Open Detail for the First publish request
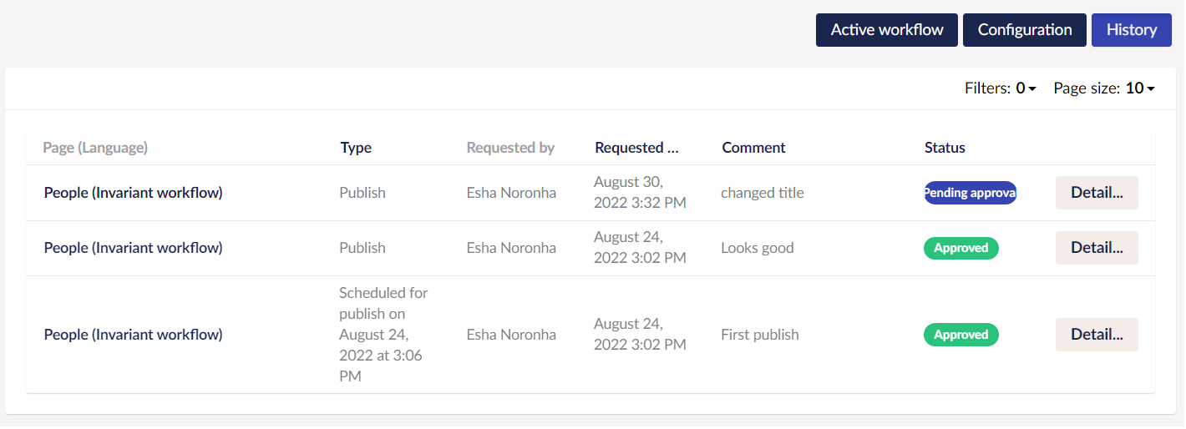 tap(1097, 335)
